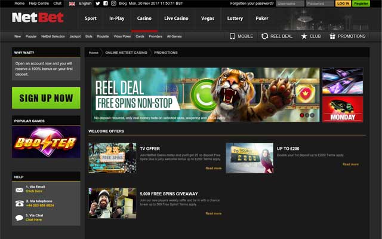Open NetBet Selection games category
This screenshot has width=382, height=239.
(53, 36)
